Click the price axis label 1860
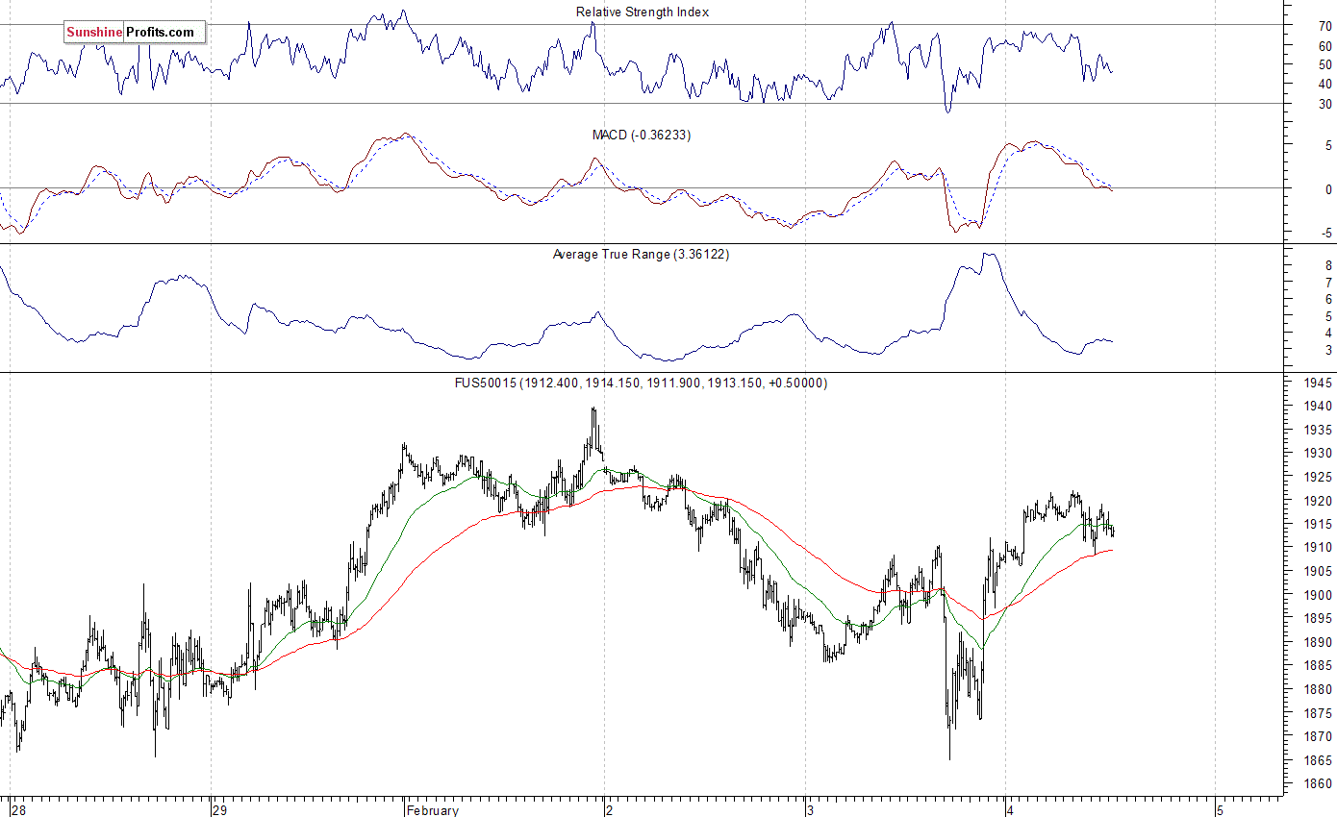Image resolution: width=1337 pixels, height=817 pixels. (x=1318, y=784)
